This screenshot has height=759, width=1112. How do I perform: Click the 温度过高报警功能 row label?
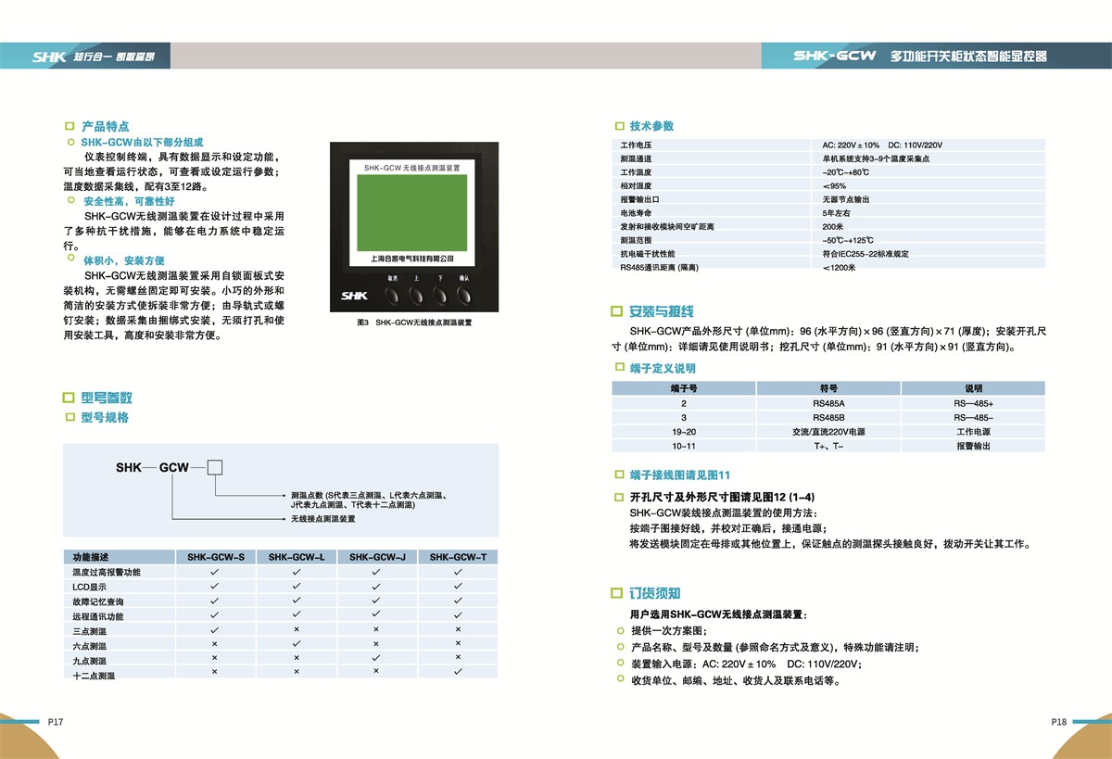pos(107,573)
